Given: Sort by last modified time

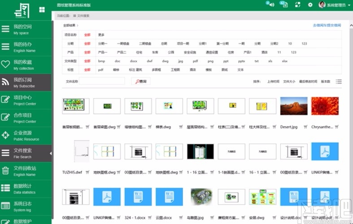Looking at the screenshot, I should (308, 82).
